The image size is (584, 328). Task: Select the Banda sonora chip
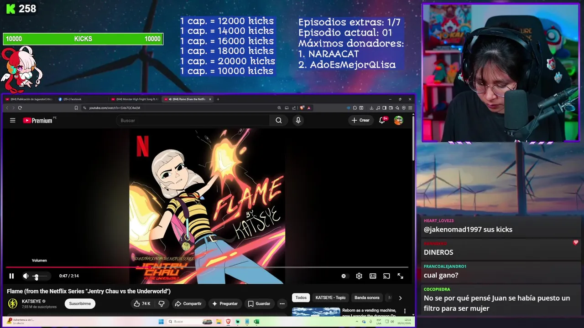point(367,297)
